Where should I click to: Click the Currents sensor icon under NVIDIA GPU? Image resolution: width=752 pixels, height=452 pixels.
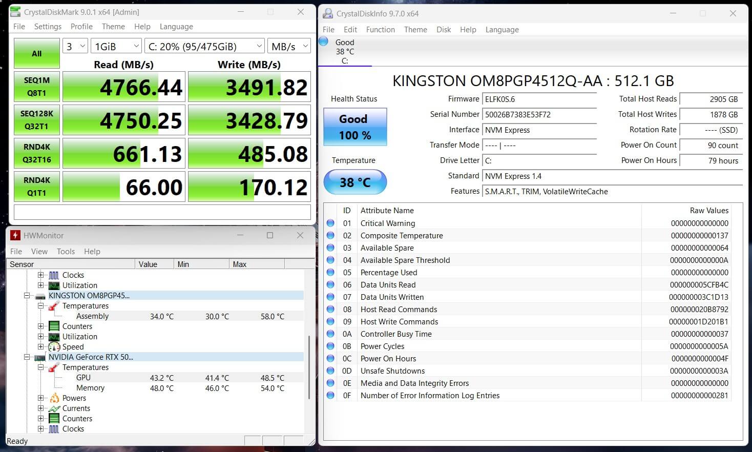(x=54, y=408)
